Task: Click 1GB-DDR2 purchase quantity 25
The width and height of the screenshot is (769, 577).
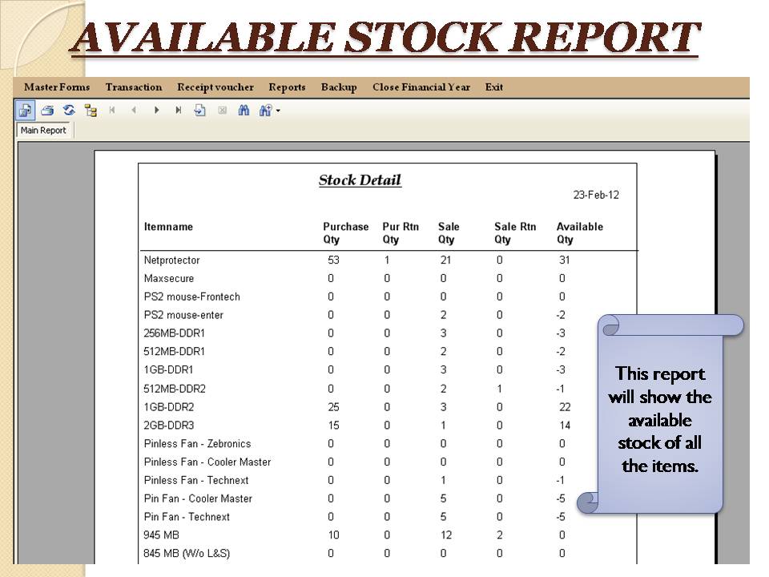Action: [333, 407]
